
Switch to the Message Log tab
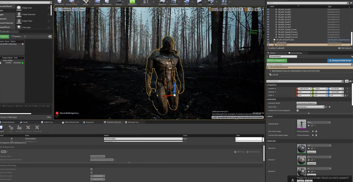[x=131, y=122]
